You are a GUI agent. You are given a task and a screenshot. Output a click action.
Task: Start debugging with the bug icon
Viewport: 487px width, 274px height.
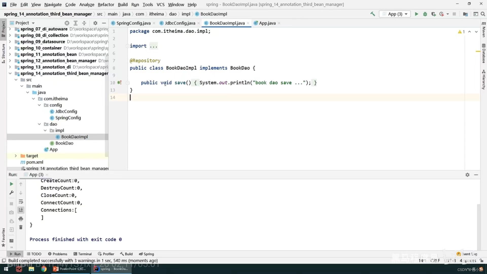[425, 14]
